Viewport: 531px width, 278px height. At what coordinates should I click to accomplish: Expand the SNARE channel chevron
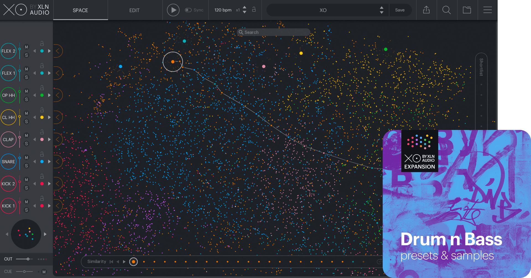point(58,161)
